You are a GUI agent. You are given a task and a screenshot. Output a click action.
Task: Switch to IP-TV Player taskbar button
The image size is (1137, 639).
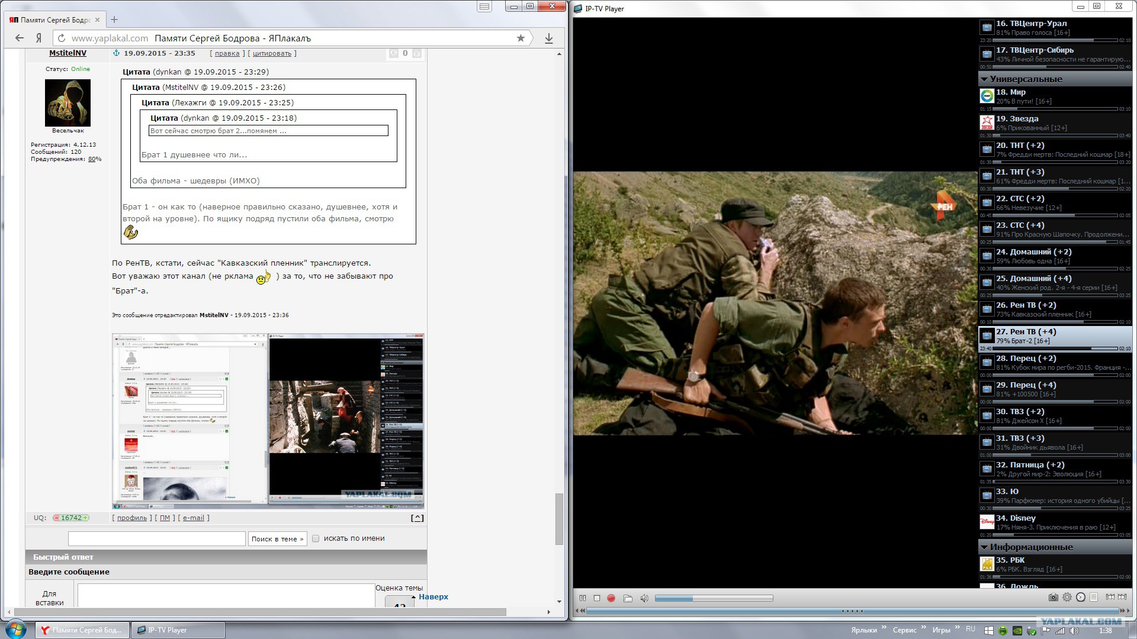coord(178,630)
